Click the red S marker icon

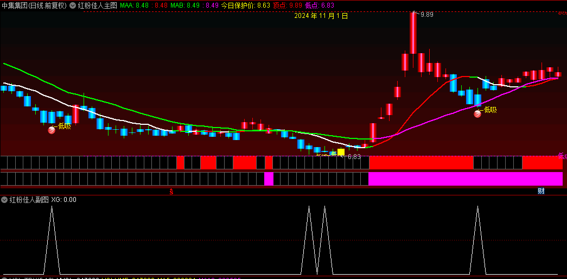tap(171, 192)
